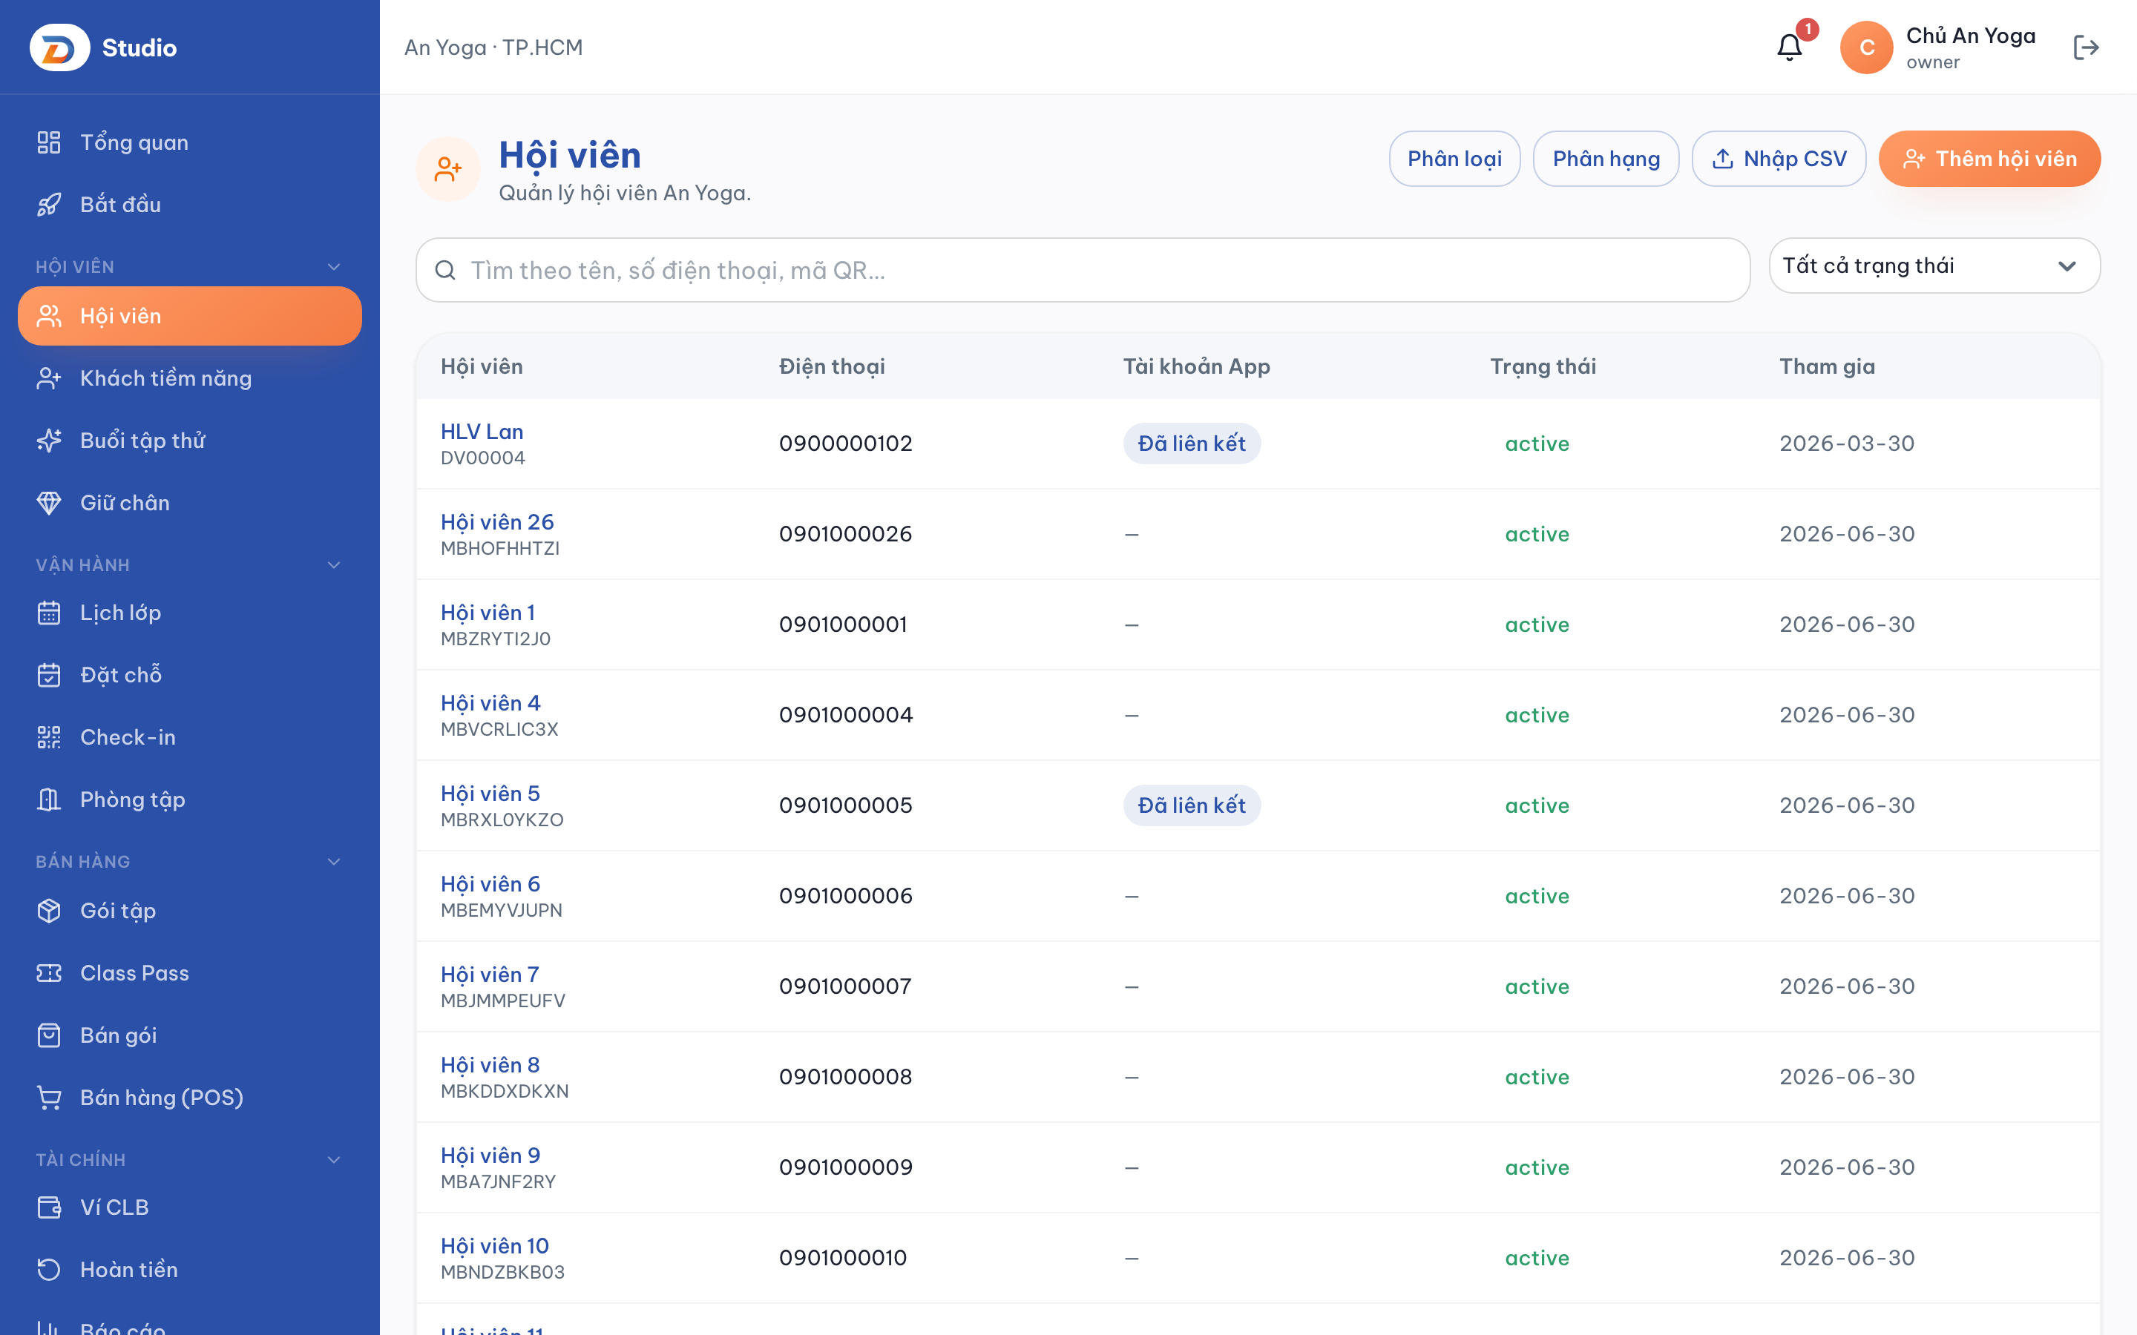
Task: Focus the member search input field
Action: [x=1083, y=270]
